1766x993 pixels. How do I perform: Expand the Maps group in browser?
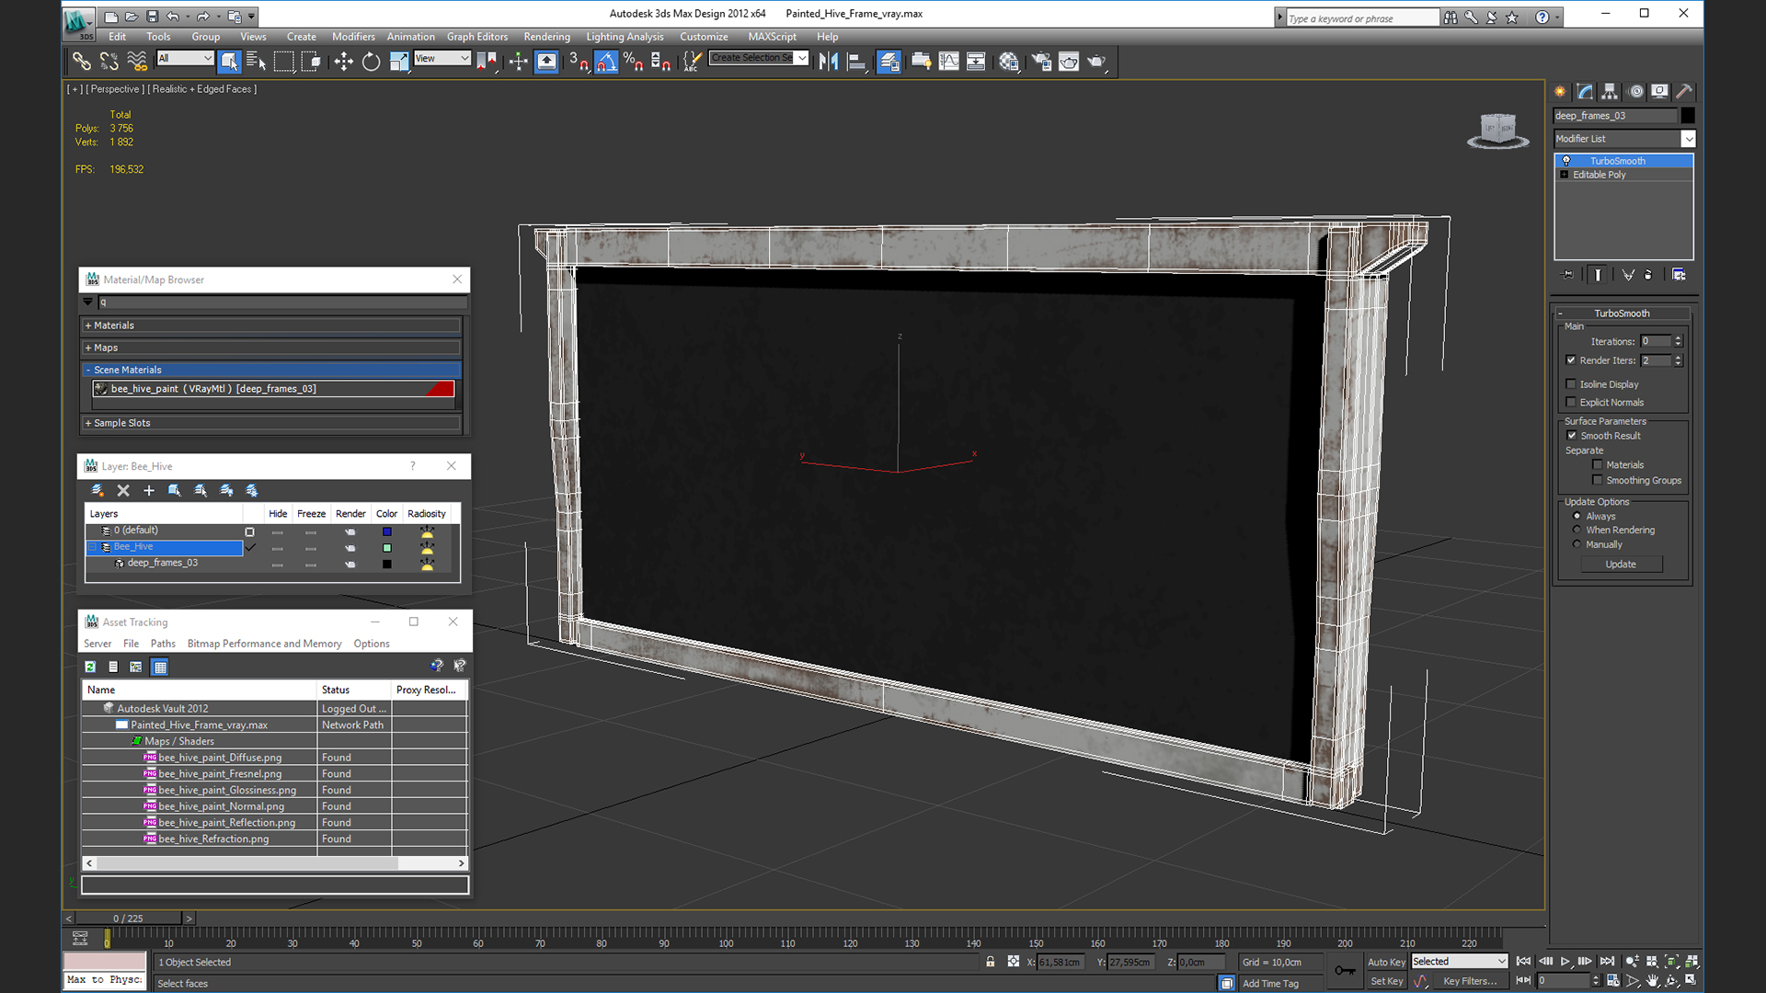(272, 348)
